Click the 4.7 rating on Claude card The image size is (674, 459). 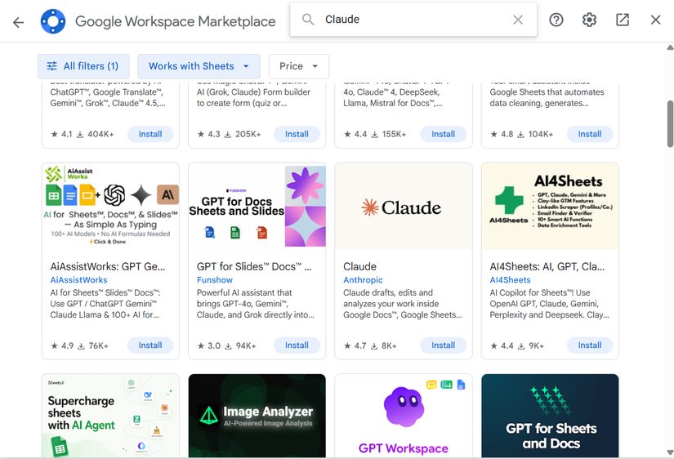coord(355,345)
